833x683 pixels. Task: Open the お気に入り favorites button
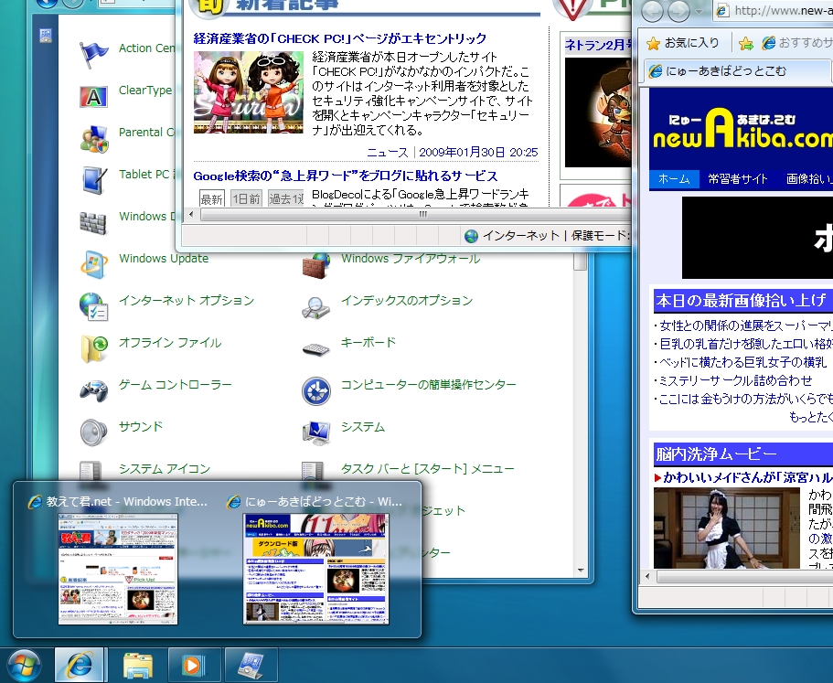[683, 43]
